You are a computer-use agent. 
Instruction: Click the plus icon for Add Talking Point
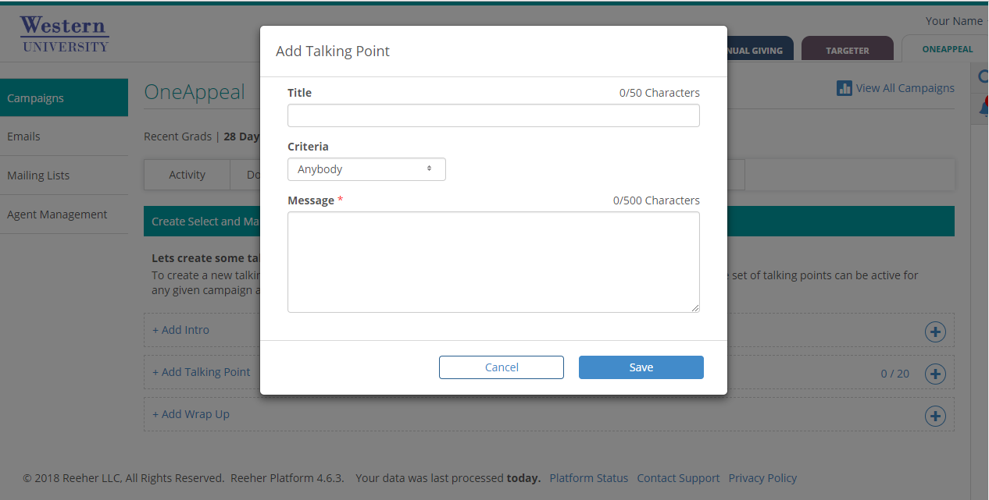tap(935, 374)
